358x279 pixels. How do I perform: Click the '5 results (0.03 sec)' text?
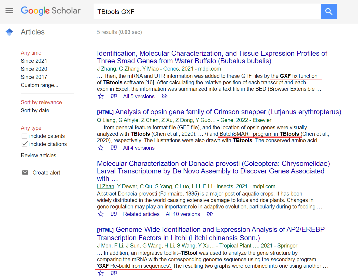pyautogui.click(x=119, y=32)
